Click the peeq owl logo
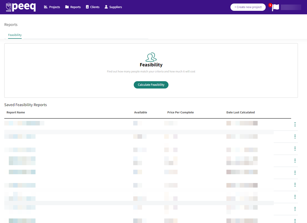The image size is (307, 223). [x=21, y=7]
